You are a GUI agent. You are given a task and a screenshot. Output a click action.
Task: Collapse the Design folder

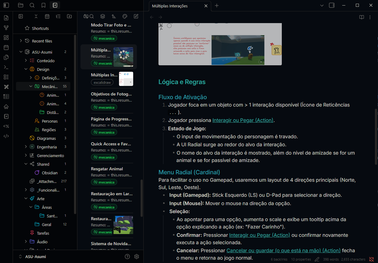point(26,69)
